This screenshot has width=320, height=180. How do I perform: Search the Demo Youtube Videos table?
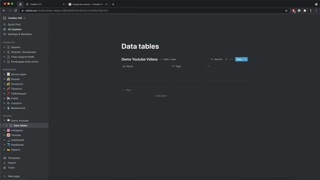coord(216,59)
